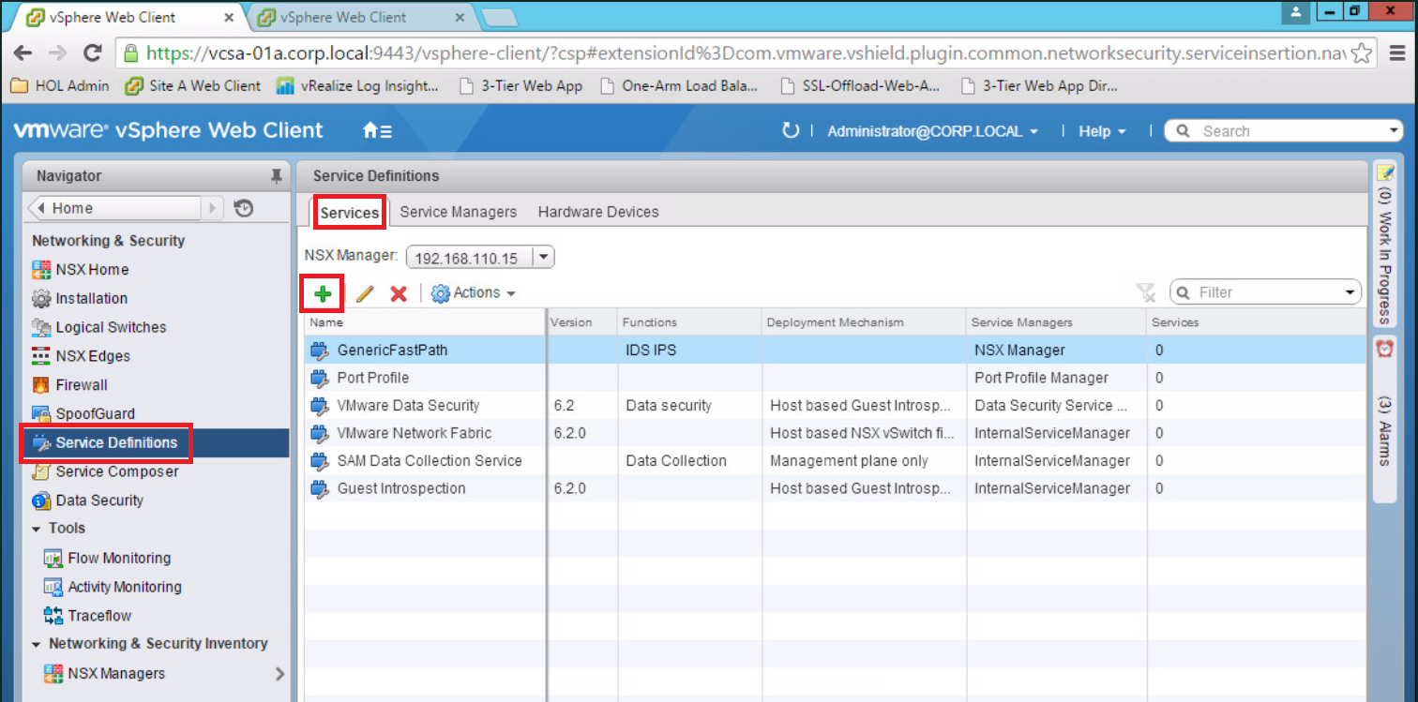
Task: Open the Site A Web Client bookmark
Action: (193, 86)
